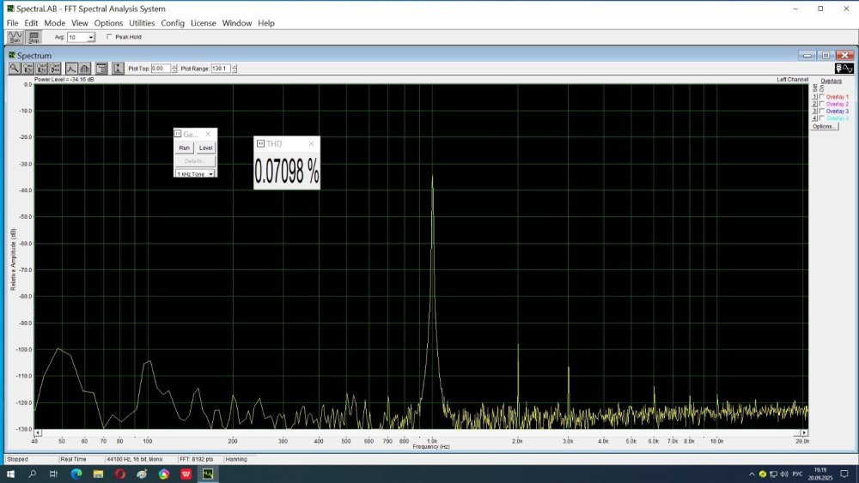Image resolution: width=859 pixels, height=483 pixels.
Task: Open Opera browser from the taskbar
Action: pyautogui.click(x=119, y=474)
